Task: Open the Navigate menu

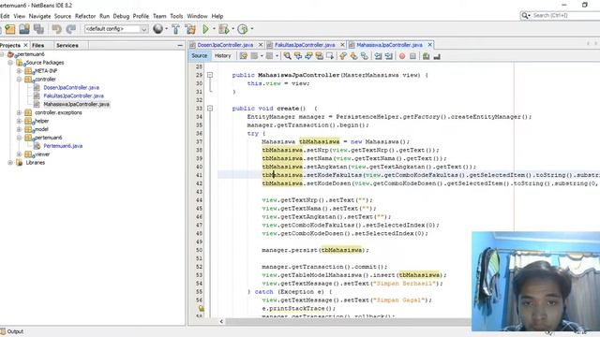Action: [x=39, y=16]
